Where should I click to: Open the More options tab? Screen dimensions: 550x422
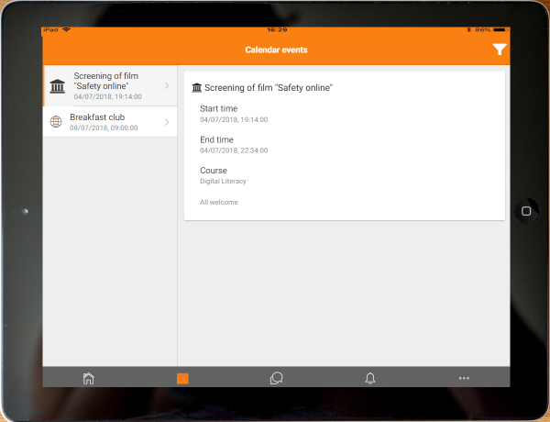pos(464,378)
